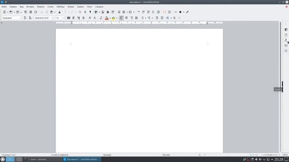
Task: Open the Правка menu
Action: [x=13, y=7]
